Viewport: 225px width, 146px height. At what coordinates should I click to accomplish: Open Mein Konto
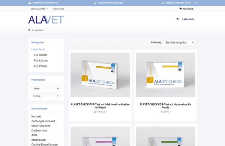(x=58, y=9)
